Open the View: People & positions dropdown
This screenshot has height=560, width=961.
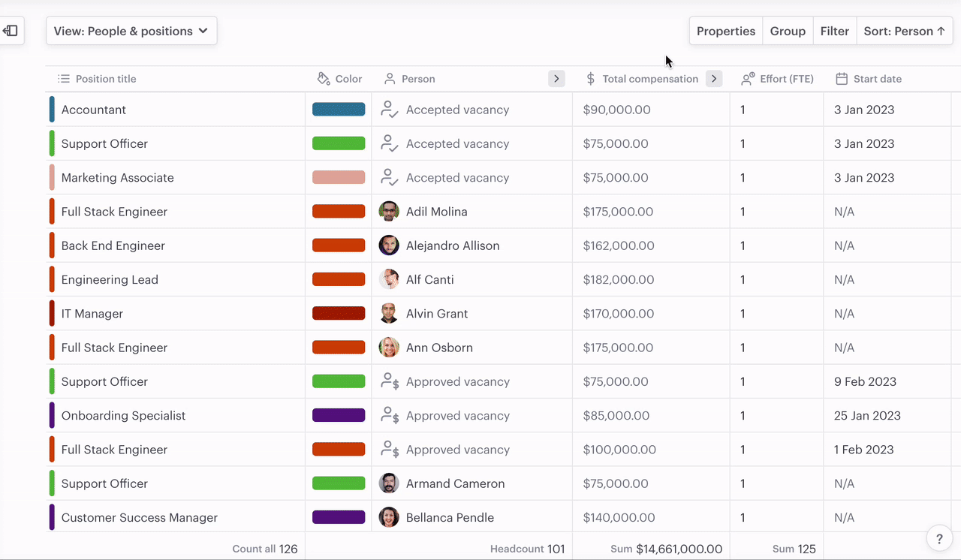pos(131,31)
